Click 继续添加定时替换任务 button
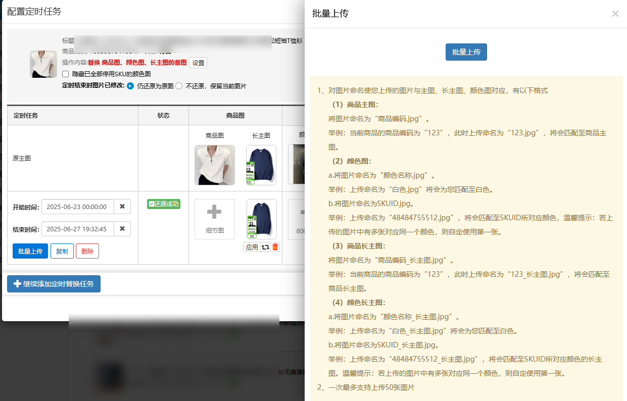This screenshot has width=627, height=401. (54, 284)
